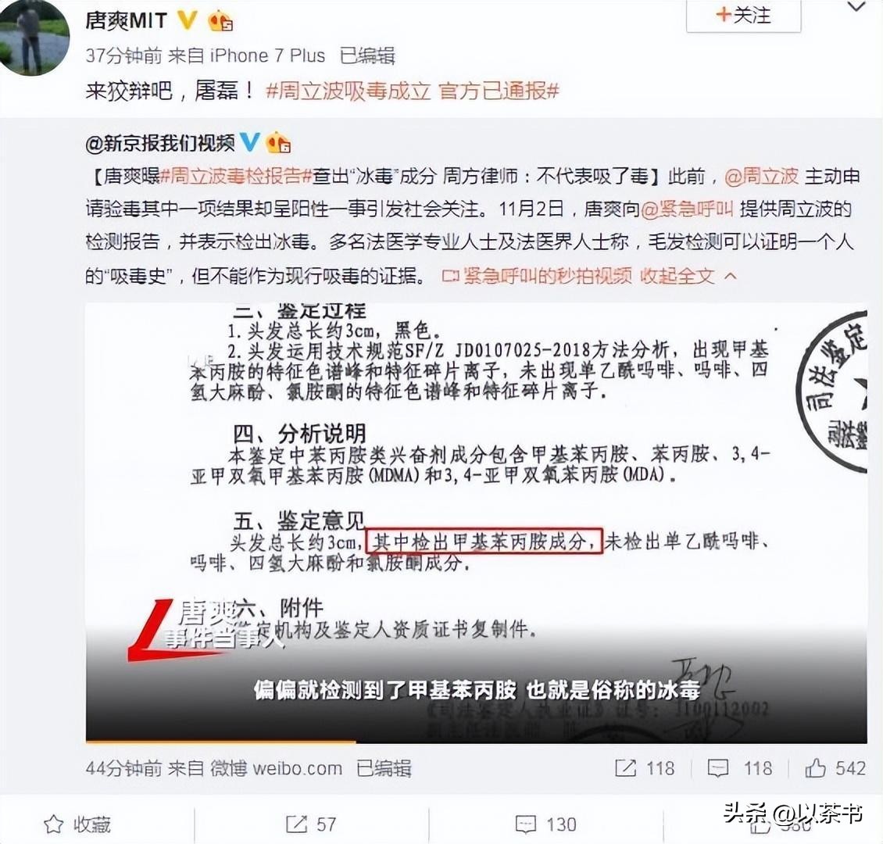
Task: Click the @紧急呼叫 mention
Action: (686, 209)
